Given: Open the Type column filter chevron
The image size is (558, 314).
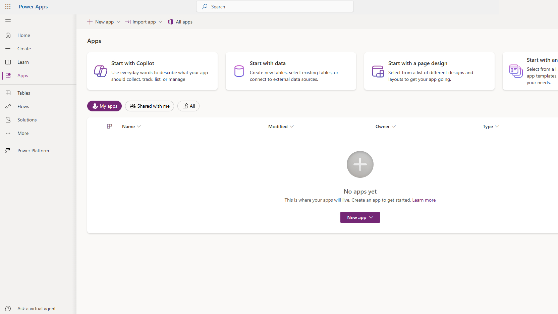Looking at the screenshot, I should click(x=497, y=126).
